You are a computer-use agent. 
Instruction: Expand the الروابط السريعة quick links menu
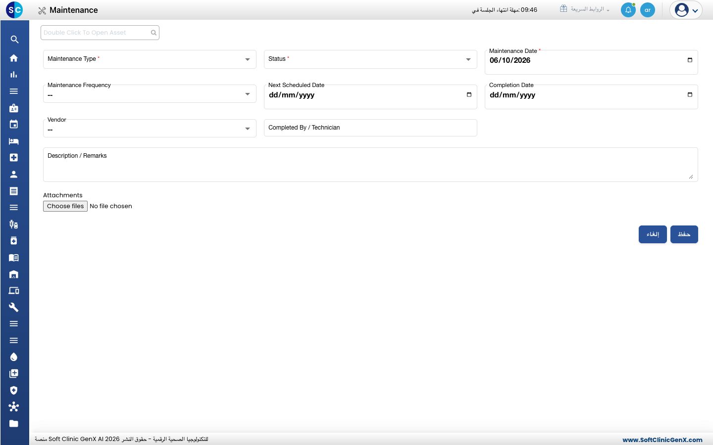(585, 9)
